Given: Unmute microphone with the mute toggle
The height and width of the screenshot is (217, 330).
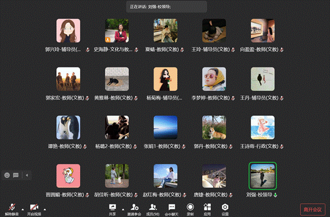Looking at the screenshot, I should 12,207.
